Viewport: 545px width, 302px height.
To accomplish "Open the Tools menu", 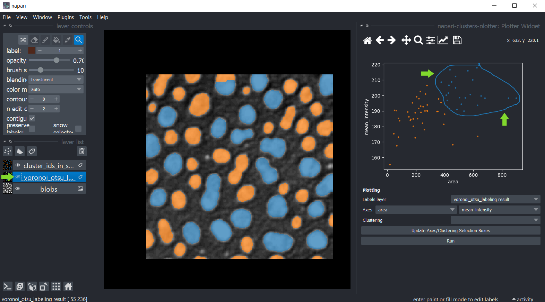I will pos(85,17).
